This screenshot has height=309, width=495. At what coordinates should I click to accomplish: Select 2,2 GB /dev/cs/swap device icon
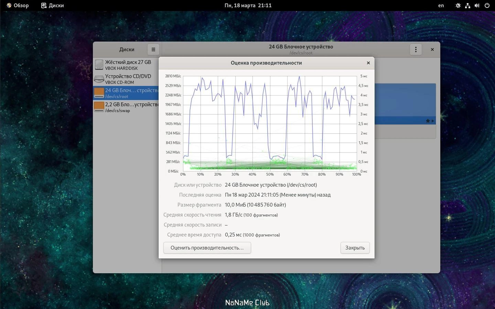click(99, 107)
